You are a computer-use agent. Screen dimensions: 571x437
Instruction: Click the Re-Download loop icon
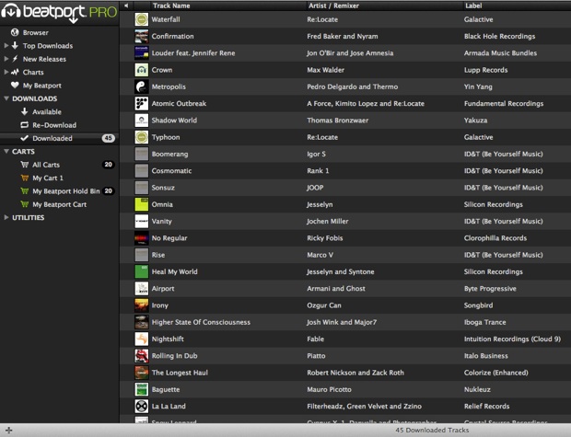[24, 125]
